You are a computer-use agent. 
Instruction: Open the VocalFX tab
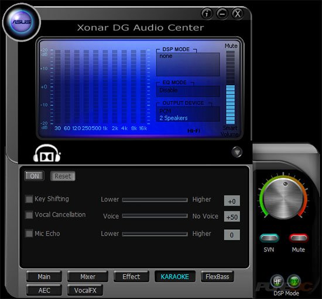click(85, 290)
